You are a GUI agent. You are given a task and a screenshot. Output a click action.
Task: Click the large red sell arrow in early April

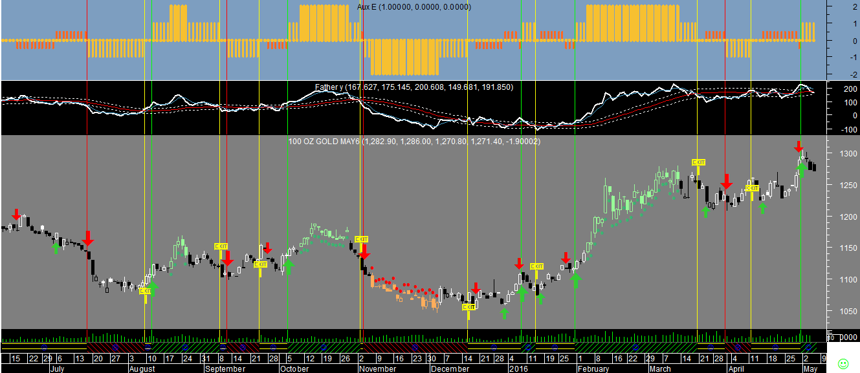pyautogui.click(x=726, y=182)
